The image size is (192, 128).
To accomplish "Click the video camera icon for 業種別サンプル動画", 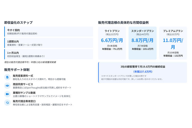I will tap(7, 94).
